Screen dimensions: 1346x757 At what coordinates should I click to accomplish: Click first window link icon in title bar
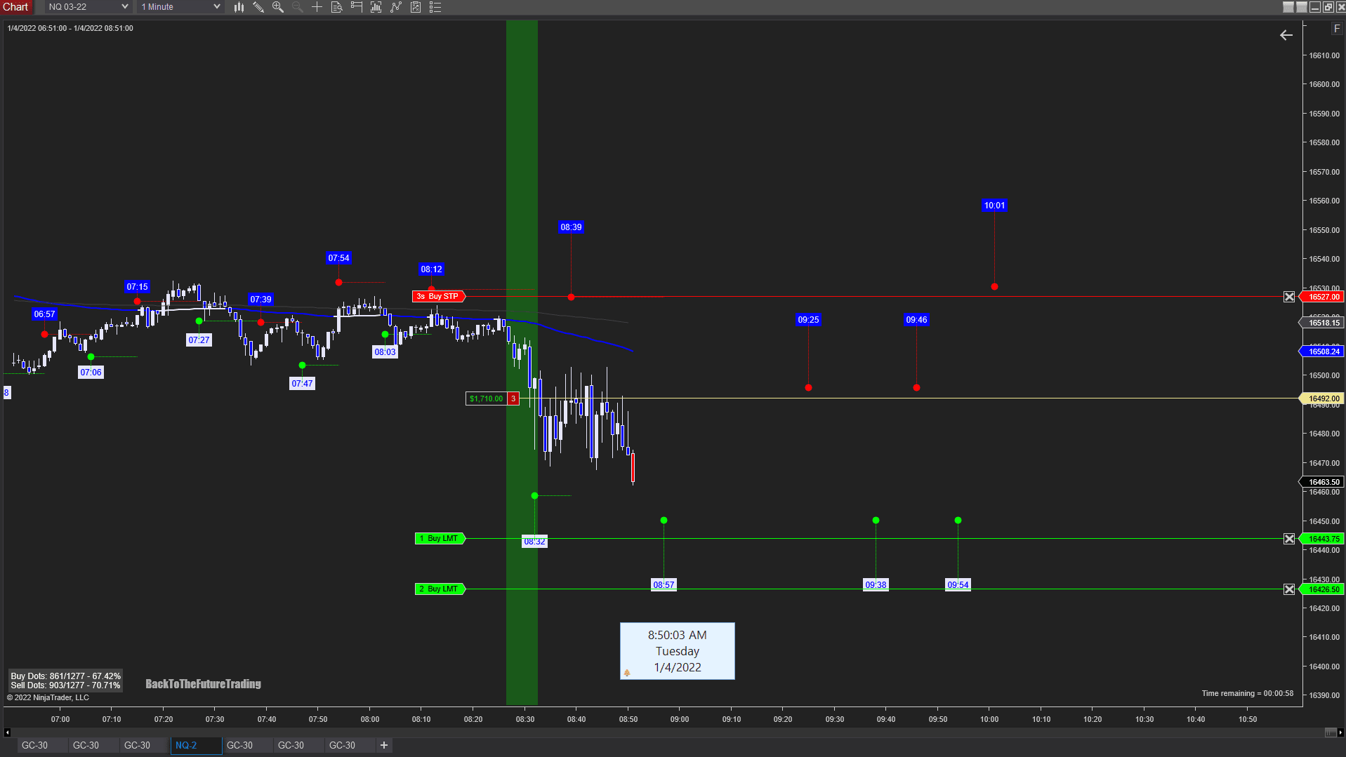1288,7
